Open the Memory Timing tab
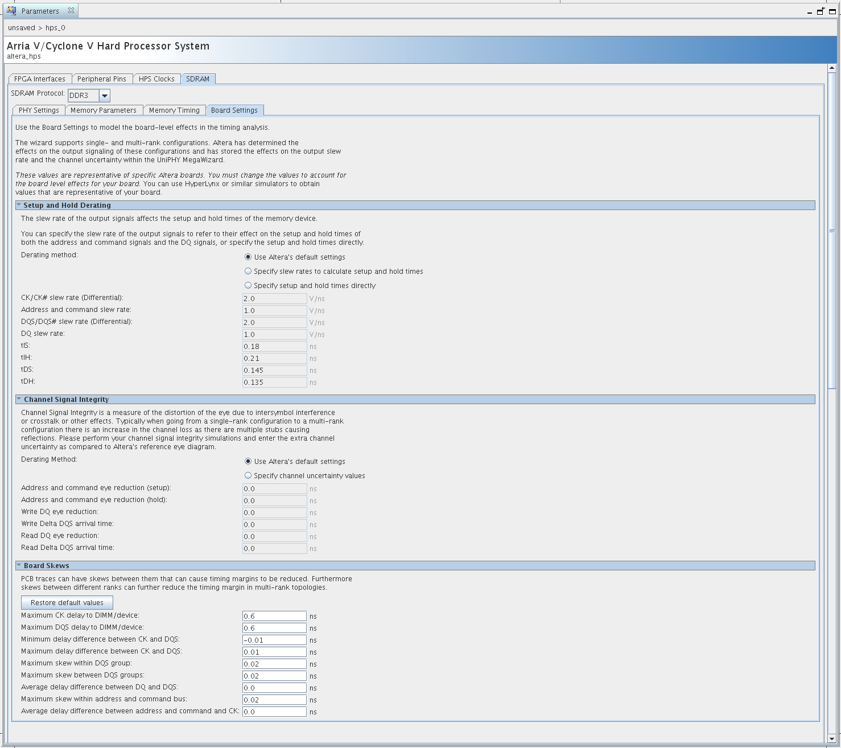 pos(174,110)
